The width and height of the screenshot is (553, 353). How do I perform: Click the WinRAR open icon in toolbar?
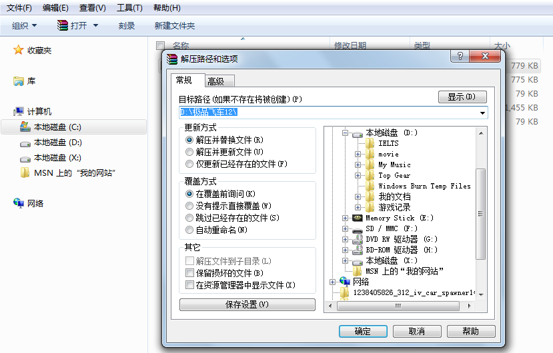tap(63, 25)
